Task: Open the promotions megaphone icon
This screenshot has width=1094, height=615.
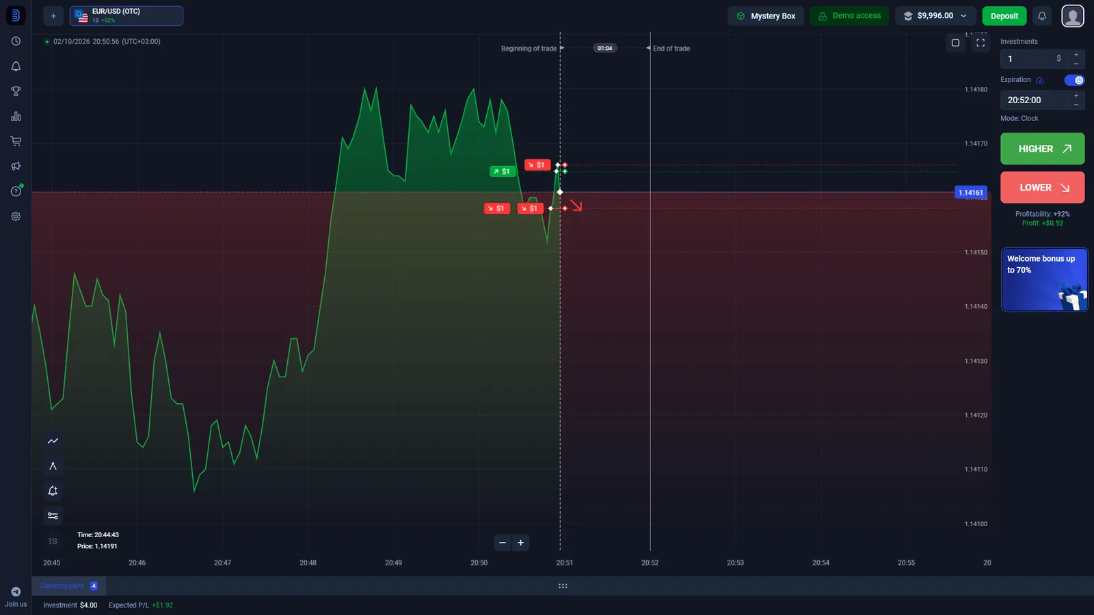Action: pyautogui.click(x=16, y=166)
